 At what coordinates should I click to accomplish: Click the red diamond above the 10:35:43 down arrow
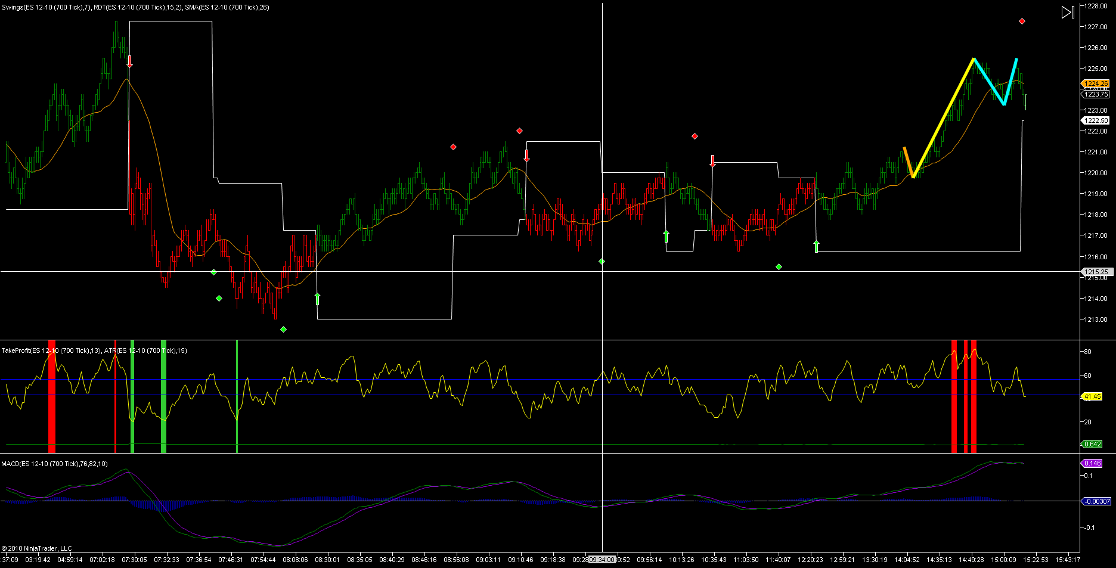695,136
